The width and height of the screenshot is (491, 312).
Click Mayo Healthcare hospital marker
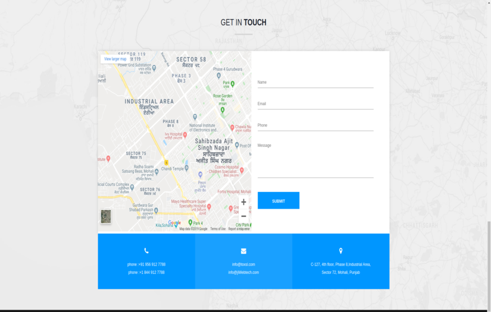pyautogui.click(x=209, y=206)
